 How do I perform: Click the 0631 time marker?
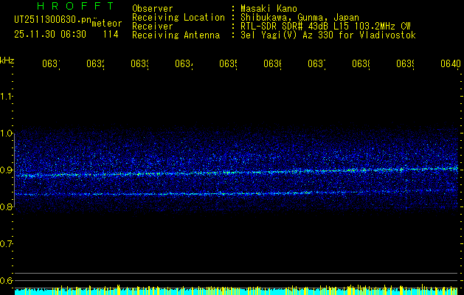pos(51,63)
